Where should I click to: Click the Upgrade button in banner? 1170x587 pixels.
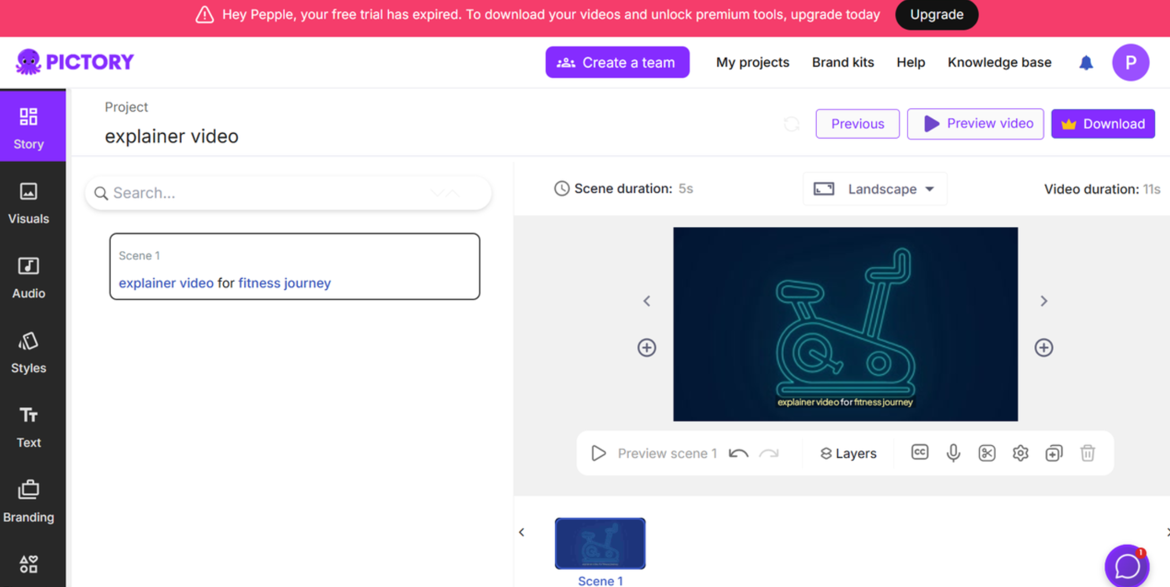pyautogui.click(x=936, y=15)
